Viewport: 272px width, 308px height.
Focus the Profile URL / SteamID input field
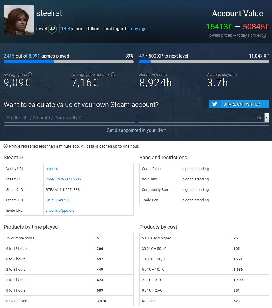click(70, 118)
